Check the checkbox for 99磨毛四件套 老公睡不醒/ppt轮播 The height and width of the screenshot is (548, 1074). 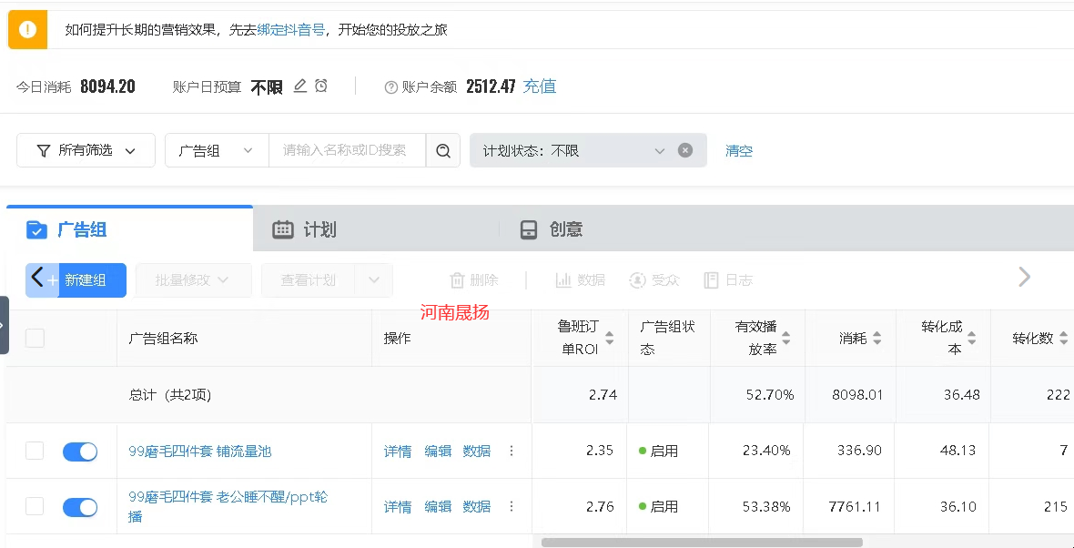coord(35,506)
